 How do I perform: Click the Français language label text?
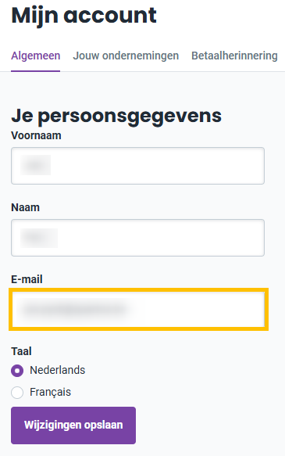(x=50, y=392)
